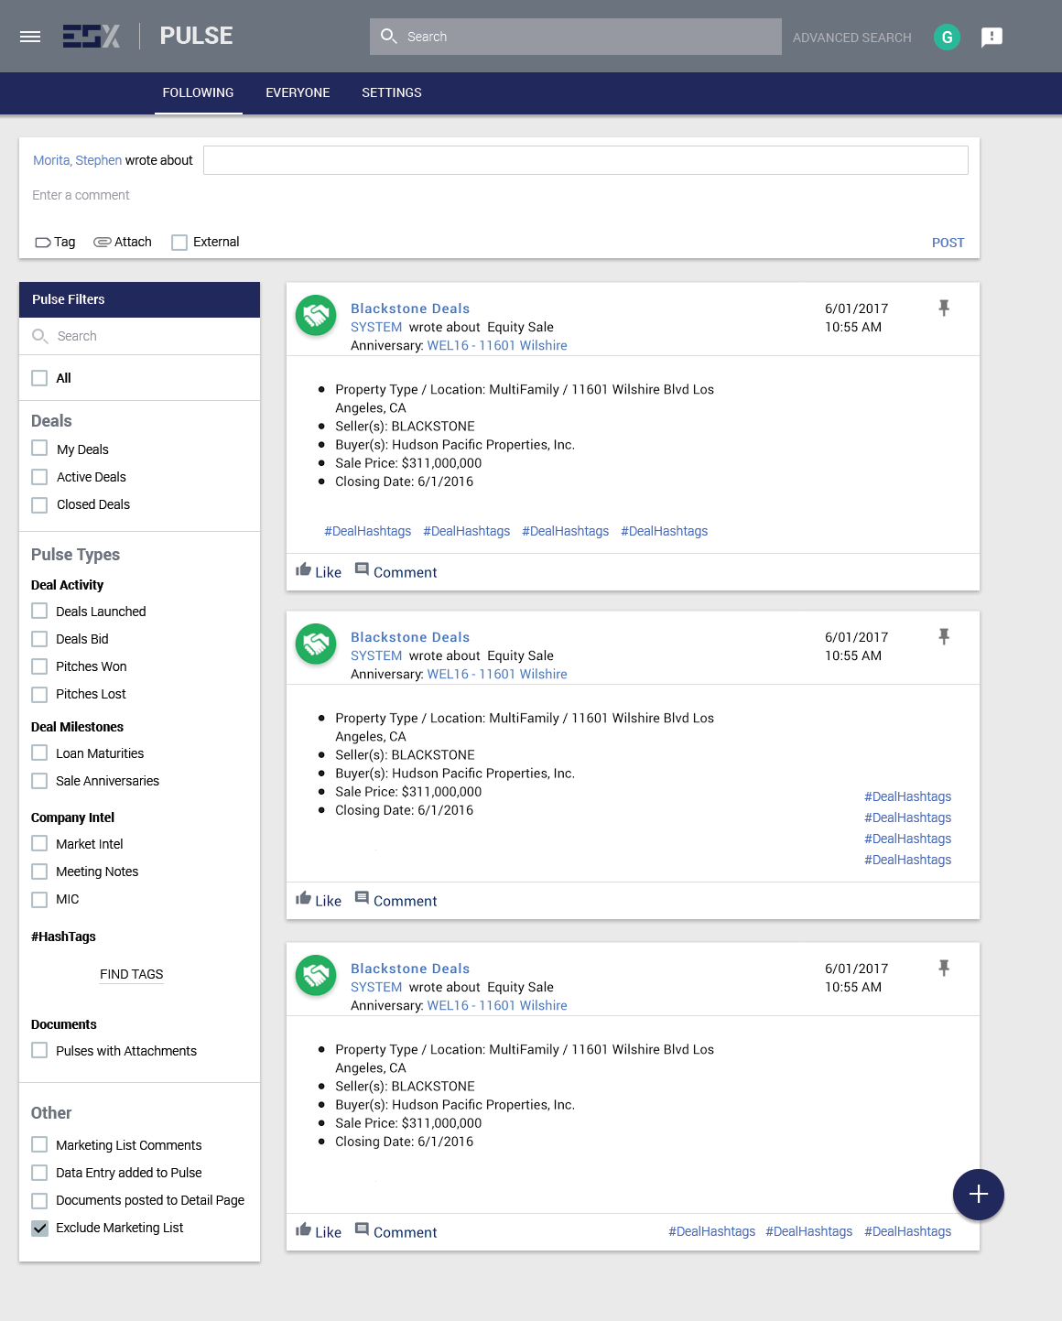Switch to the Everyone tab
This screenshot has height=1321, width=1062.
(x=298, y=92)
